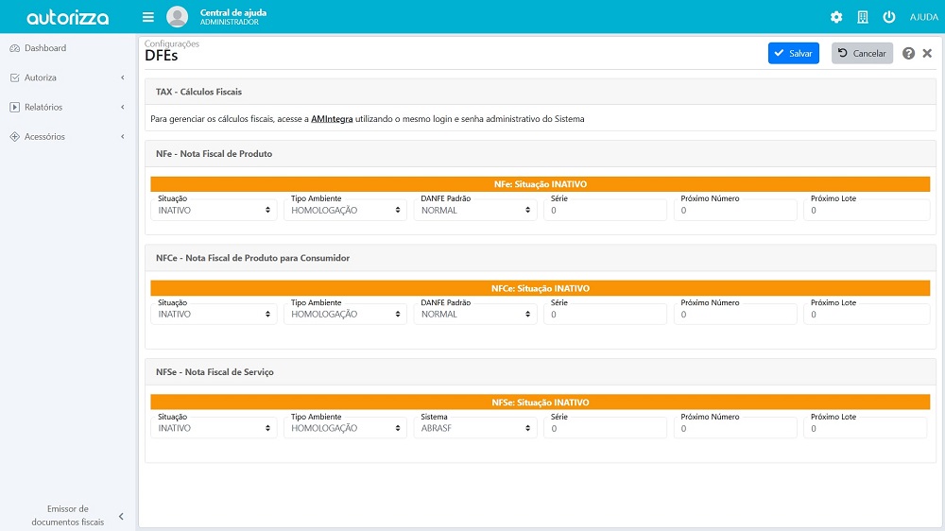945x531 pixels.
Task: Collapse the sidebar with bottom chevron
Action: coord(121,516)
